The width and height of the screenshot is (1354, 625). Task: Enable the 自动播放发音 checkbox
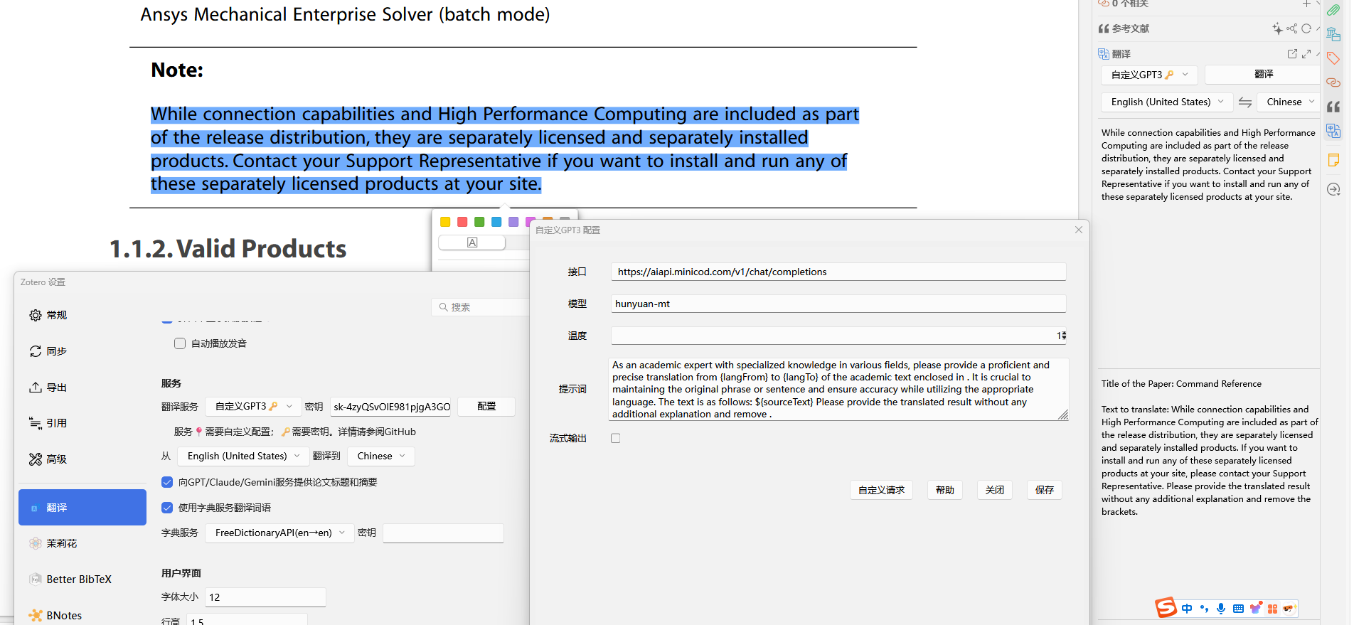click(180, 343)
